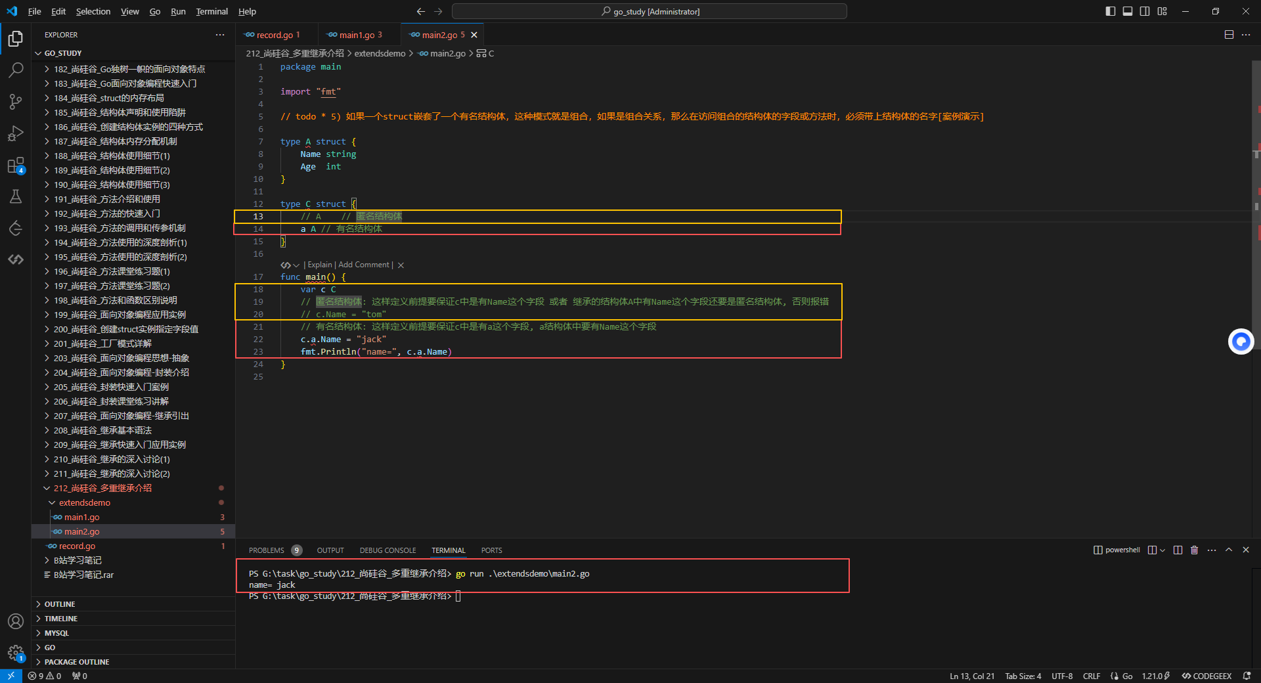Screen dimensions: 1261x683
Task: Dismiss the CodeGeeX code lens
Action: coord(401,265)
